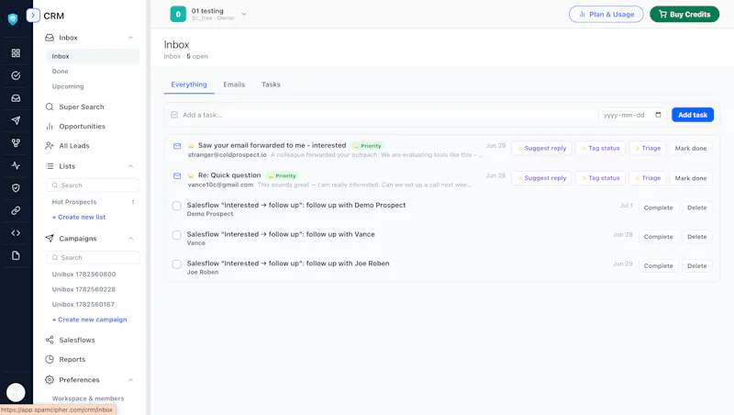Viewport: 734px width, 415px height.
Task: Click the Add task button
Action: click(693, 115)
